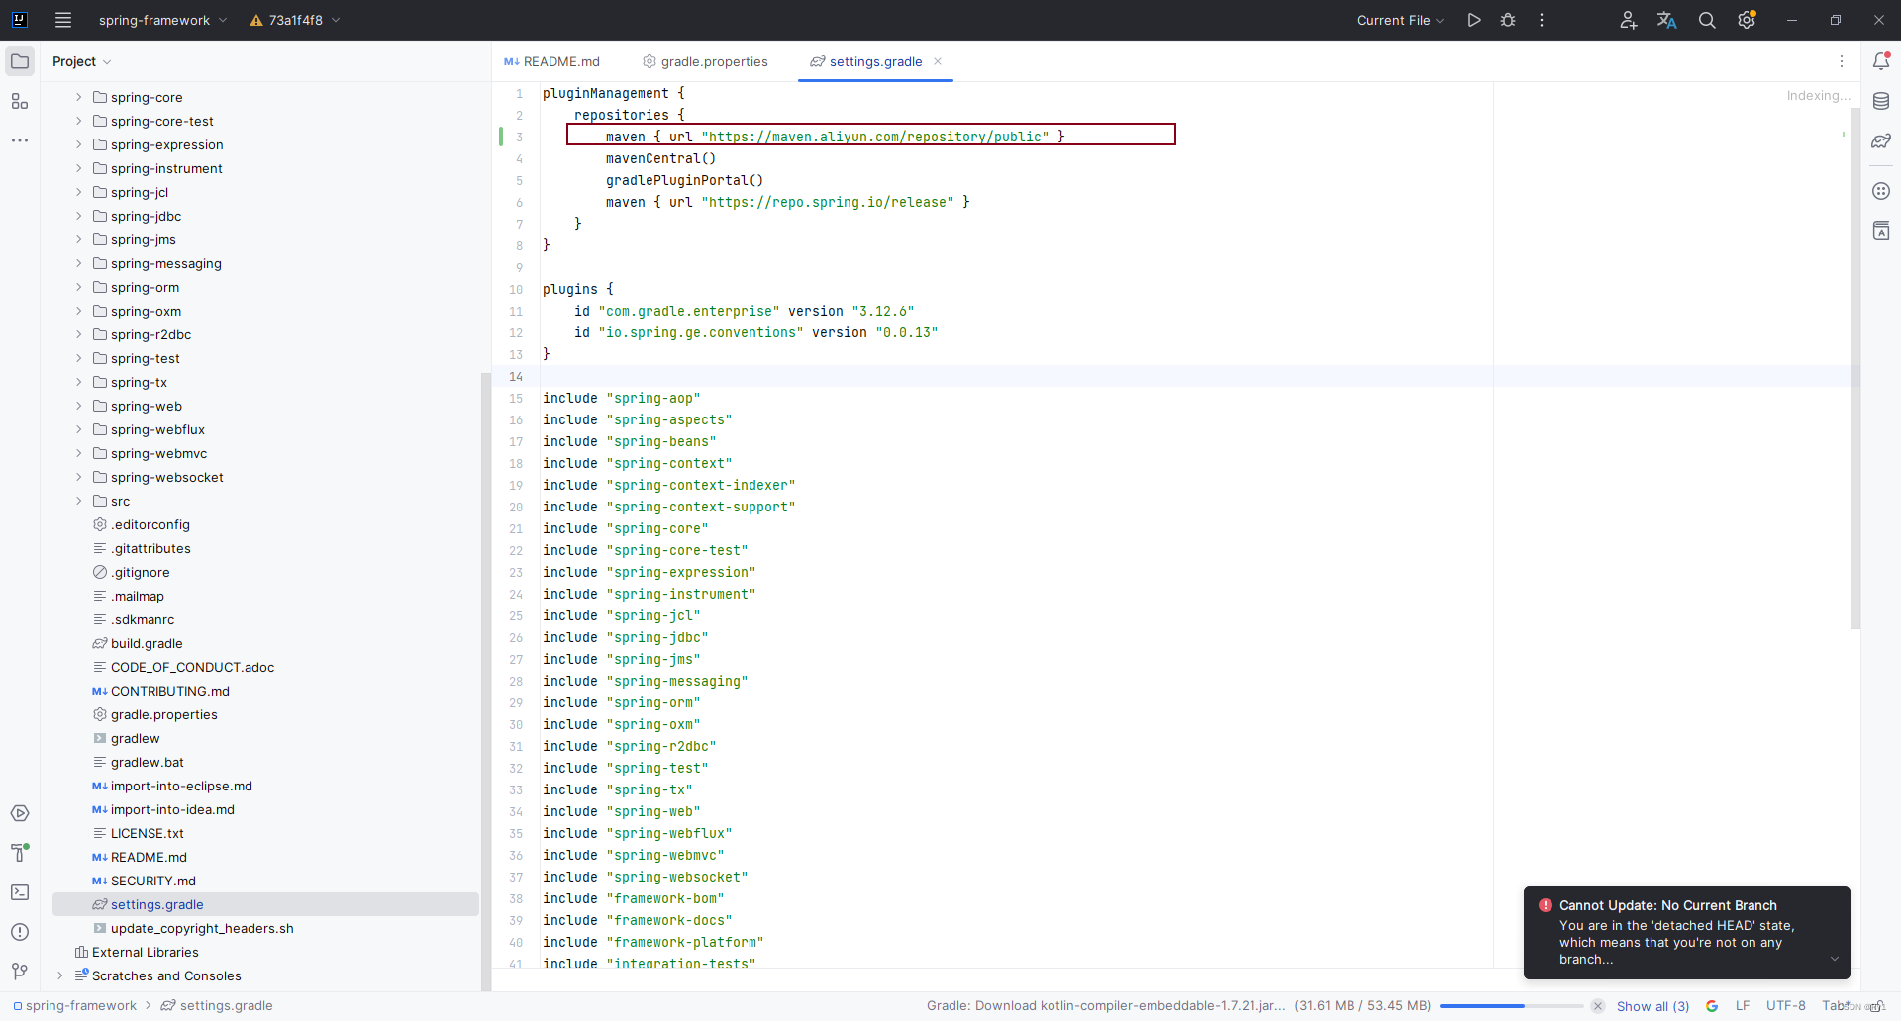Select gradlew.bat file

tap(147, 762)
